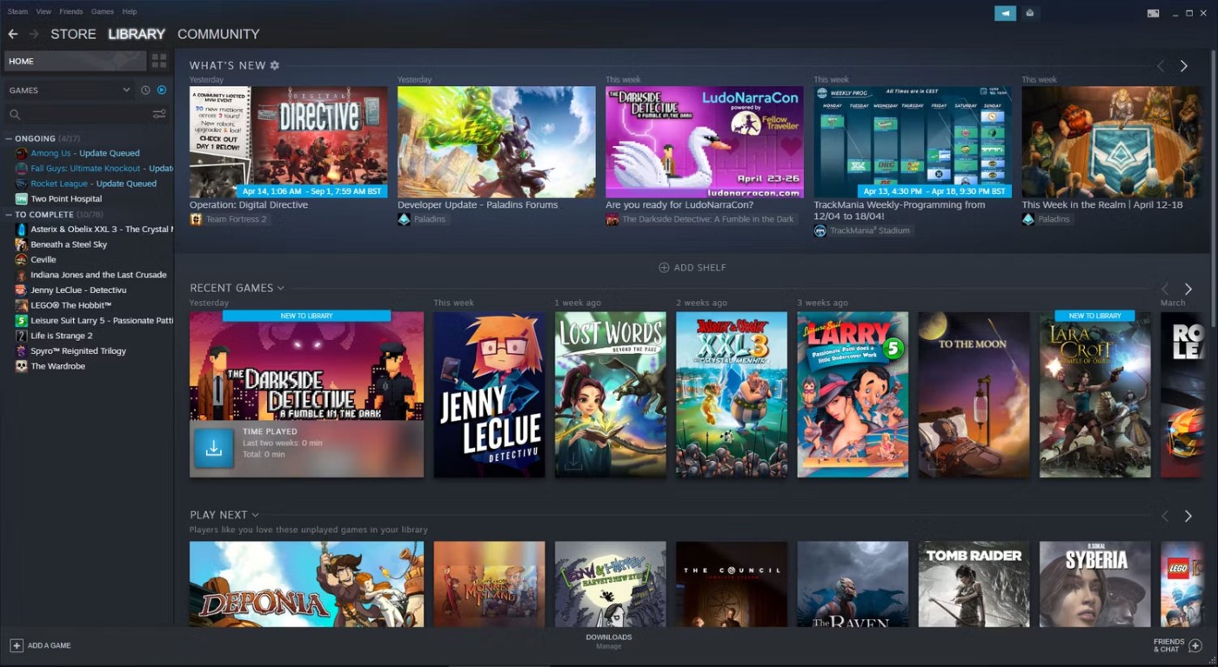Open advanced filter settings icon

tap(159, 114)
